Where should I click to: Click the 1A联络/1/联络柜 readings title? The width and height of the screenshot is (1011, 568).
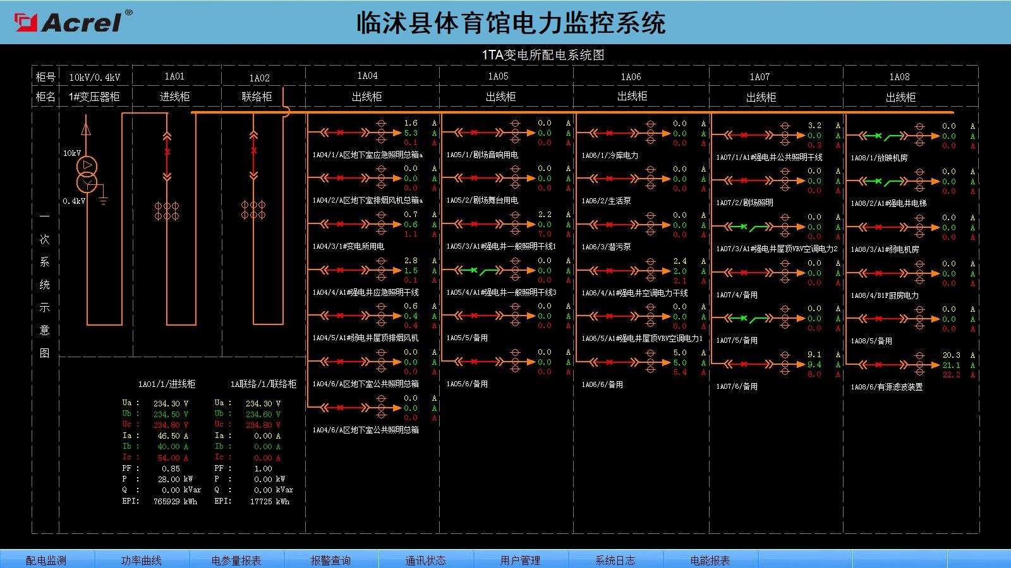tap(263, 384)
